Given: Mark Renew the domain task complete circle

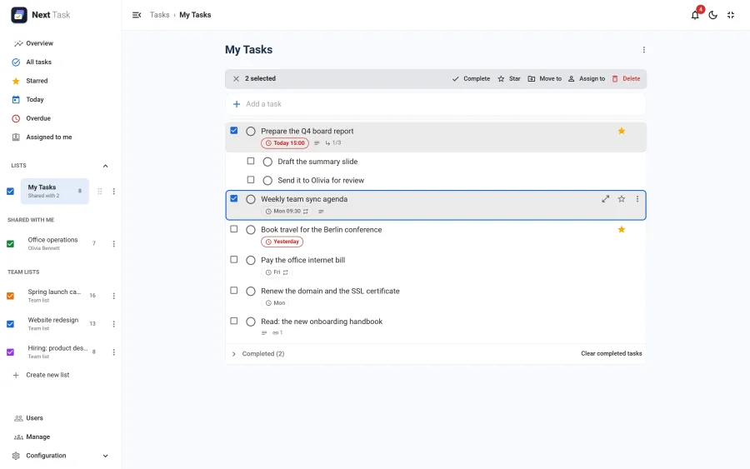Looking at the screenshot, I should click(x=251, y=292).
